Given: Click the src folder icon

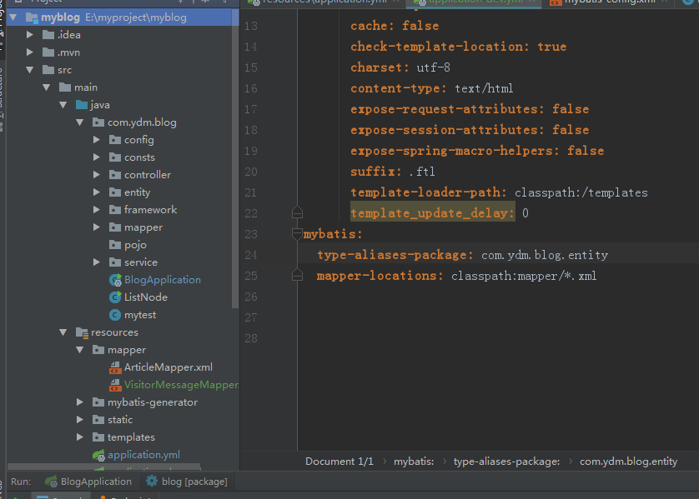Looking at the screenshot, I should tap(48, 70).
